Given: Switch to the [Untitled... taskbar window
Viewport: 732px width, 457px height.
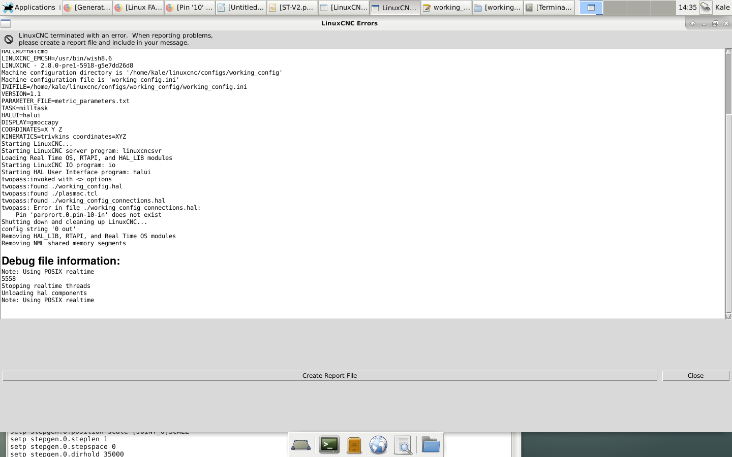Looking at the screenshot, I should pos(241,7).
